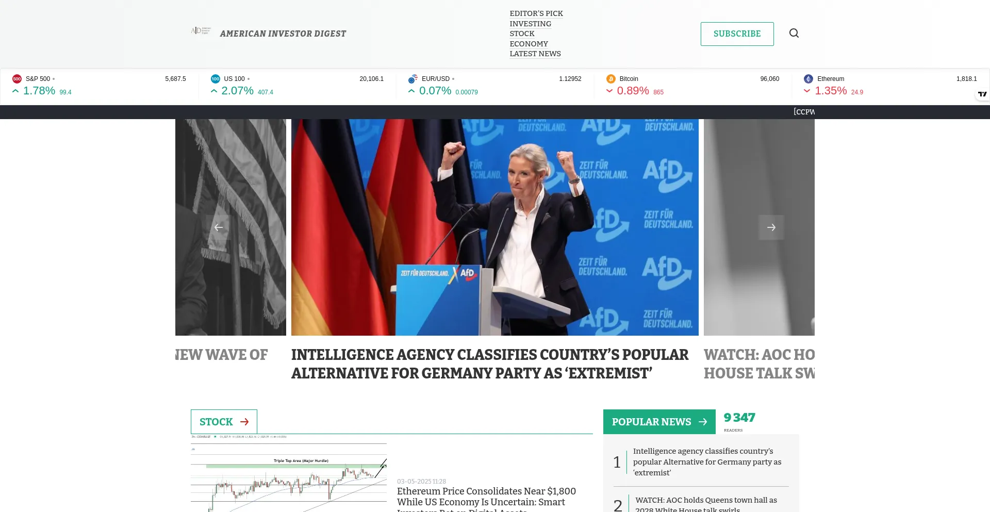The width and height of the screenshot is (990, 512).
Task: Open the AfD extremist headline article
Action: point(490,364)
